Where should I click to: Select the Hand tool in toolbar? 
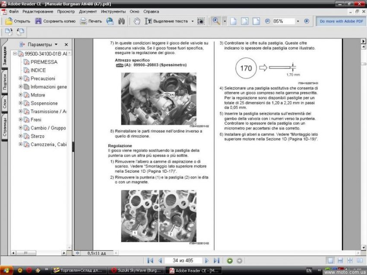pyautogui.click(x=137, y=21)
